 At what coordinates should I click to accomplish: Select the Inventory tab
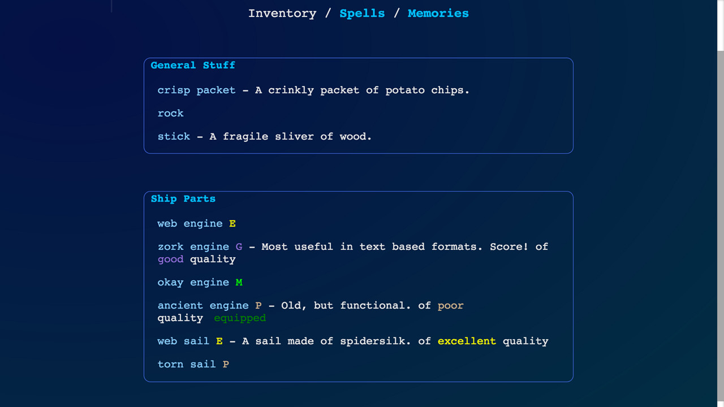pos(282,13)
